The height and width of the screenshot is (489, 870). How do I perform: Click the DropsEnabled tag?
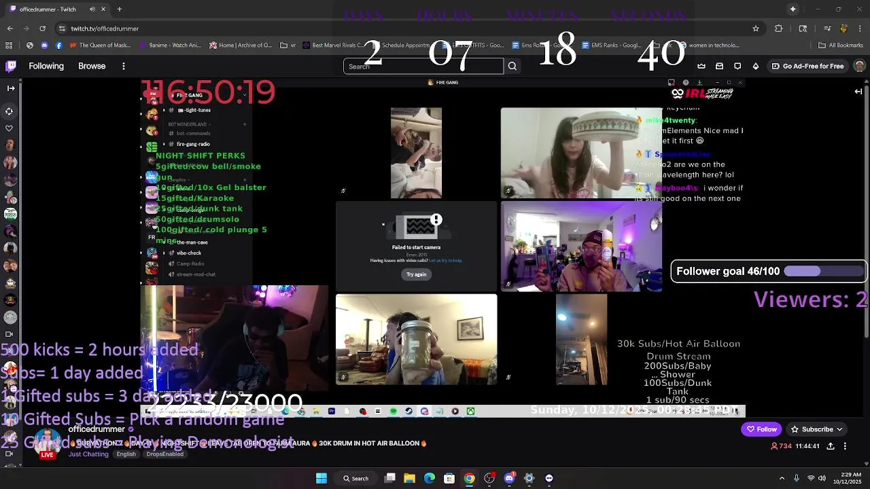click(x=165, y=454)
